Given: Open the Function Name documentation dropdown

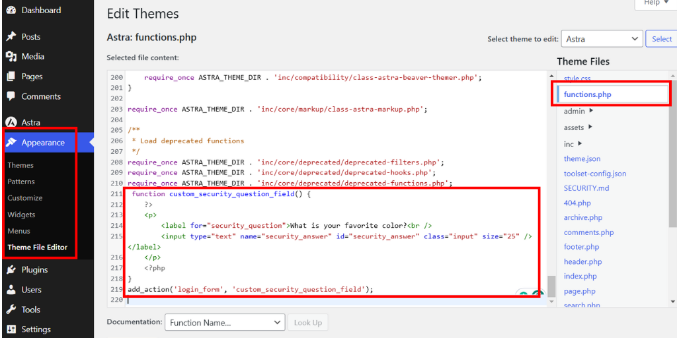Looking at the screenshot, I should (225, 322).
